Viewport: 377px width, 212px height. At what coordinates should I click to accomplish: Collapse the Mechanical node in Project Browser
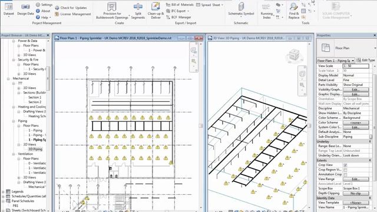8,78
